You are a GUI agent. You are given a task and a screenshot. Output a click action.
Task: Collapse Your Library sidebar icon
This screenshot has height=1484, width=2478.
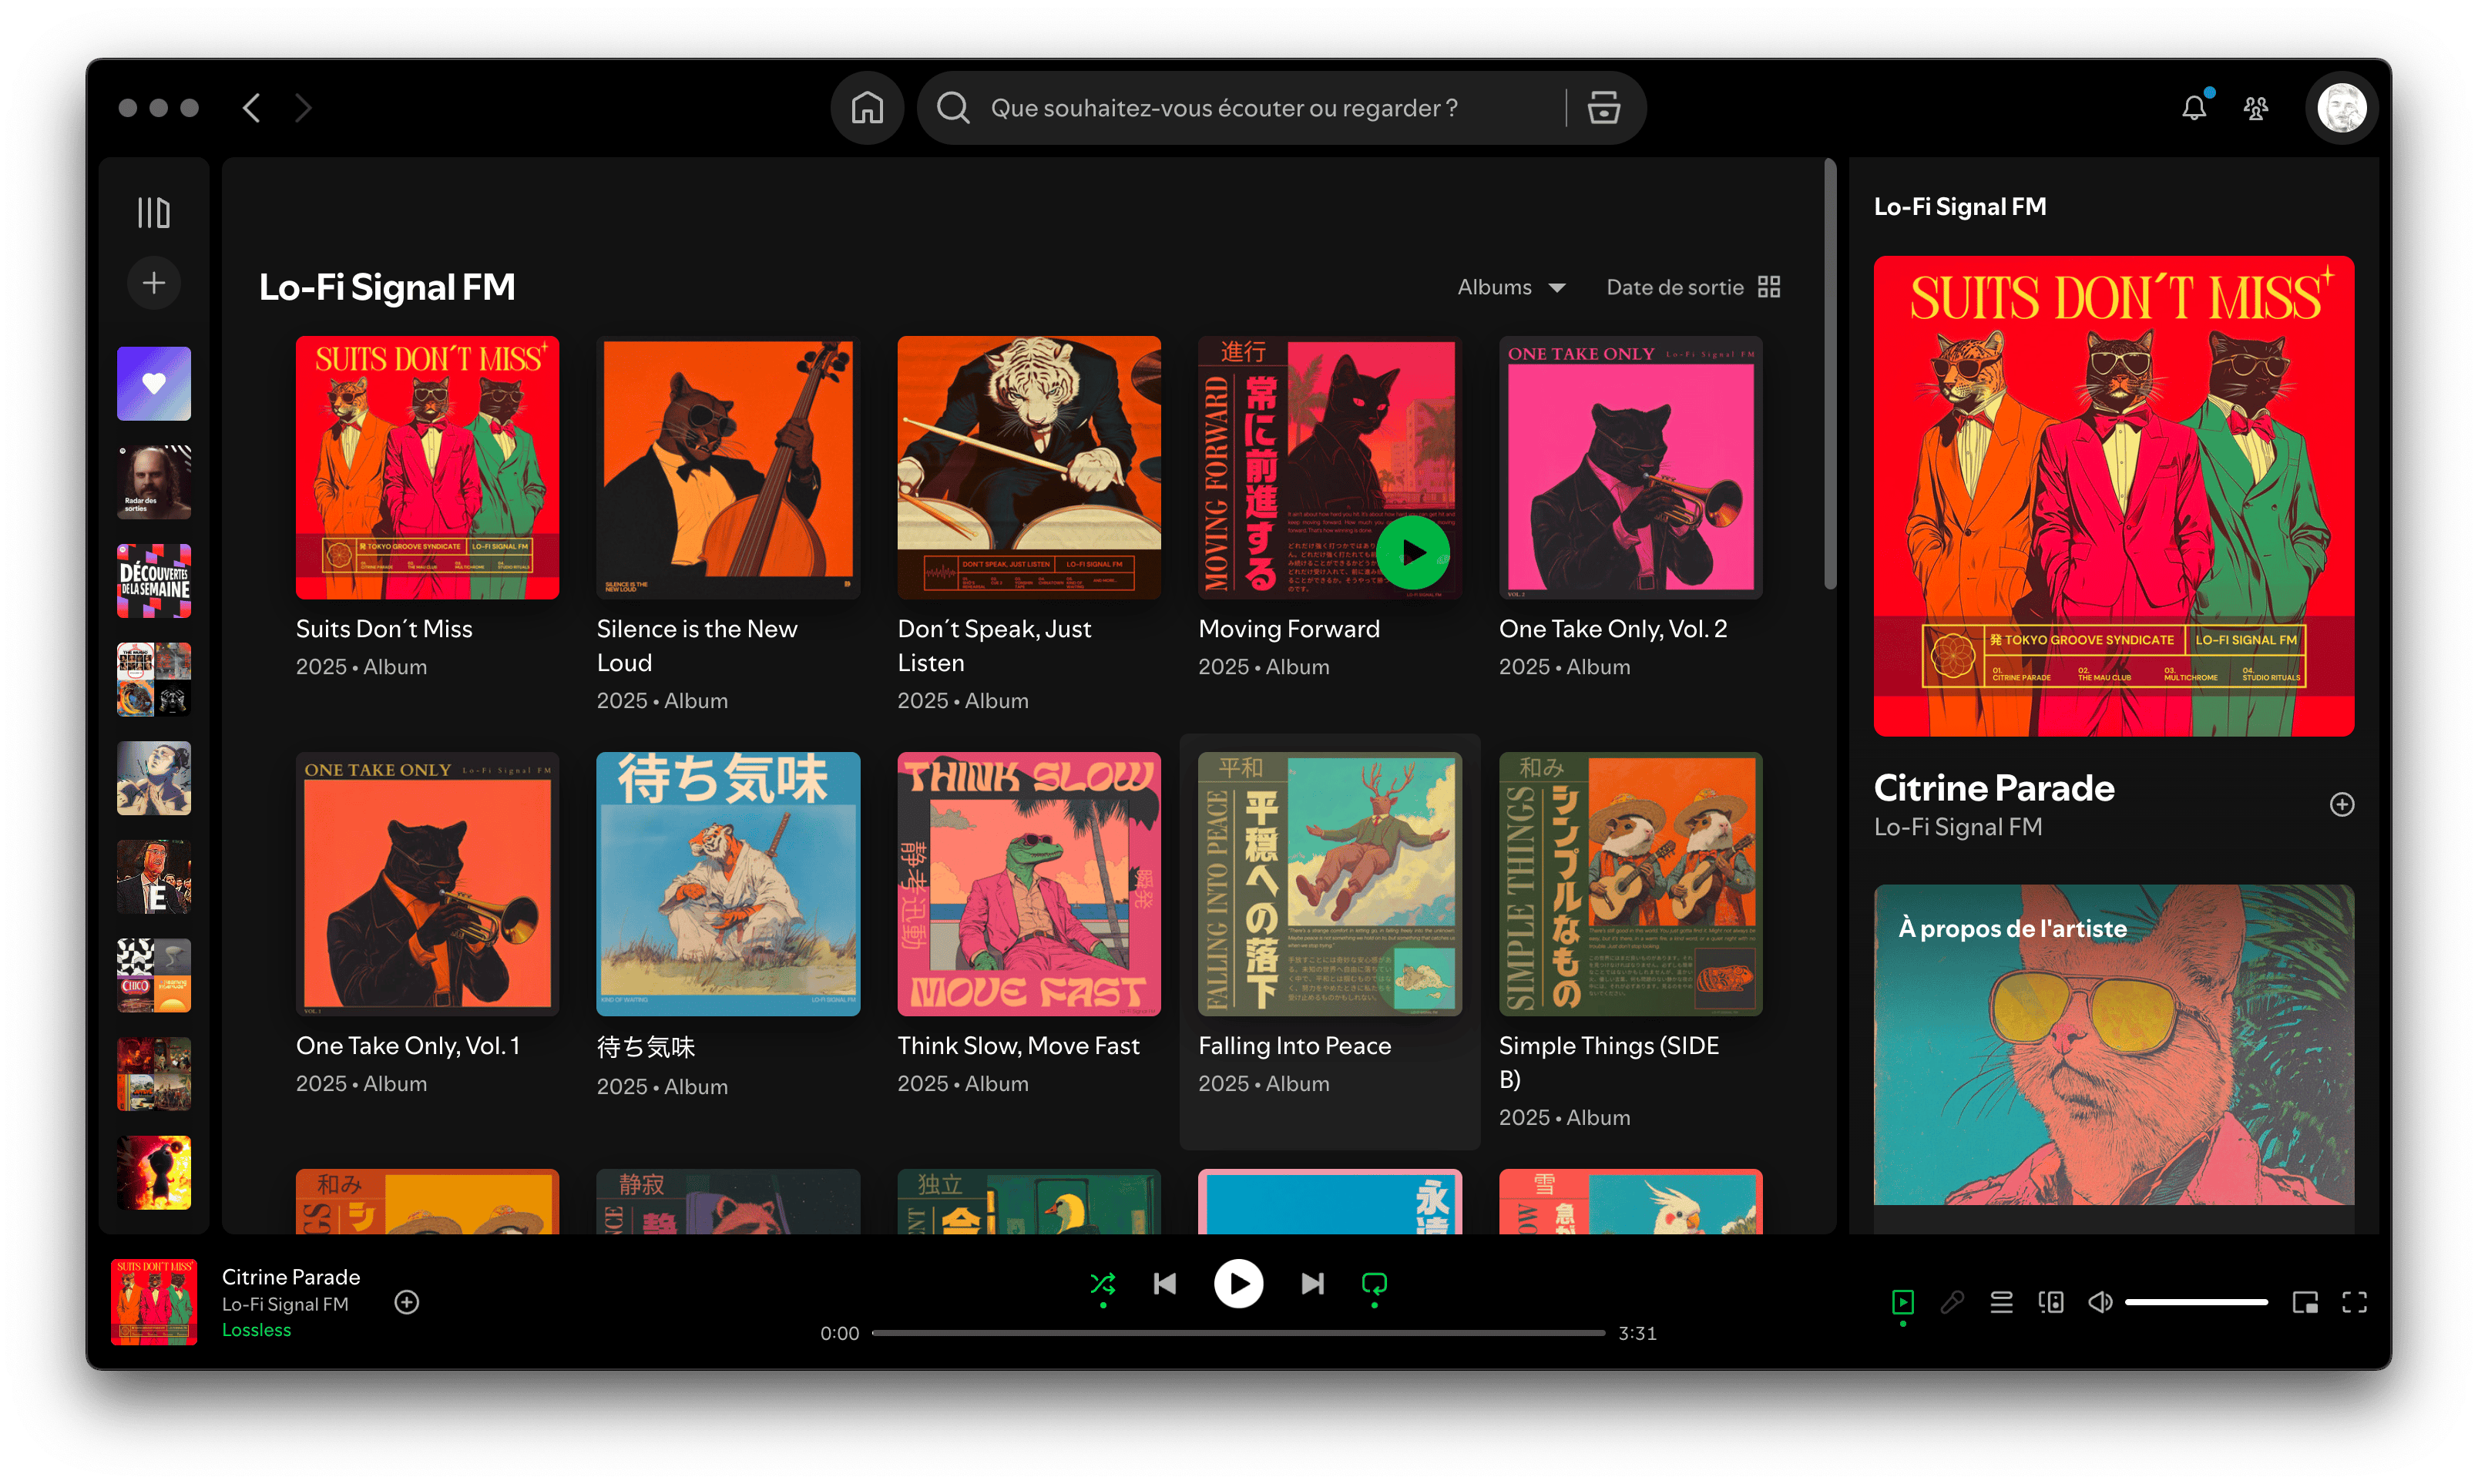153,212
